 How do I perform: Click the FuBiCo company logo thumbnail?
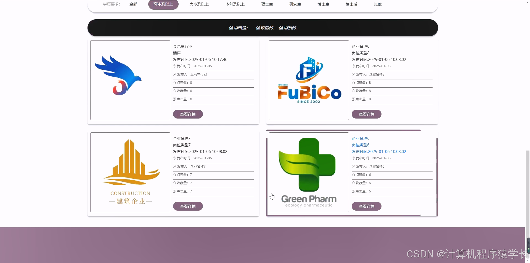click(x=308, y=80)
